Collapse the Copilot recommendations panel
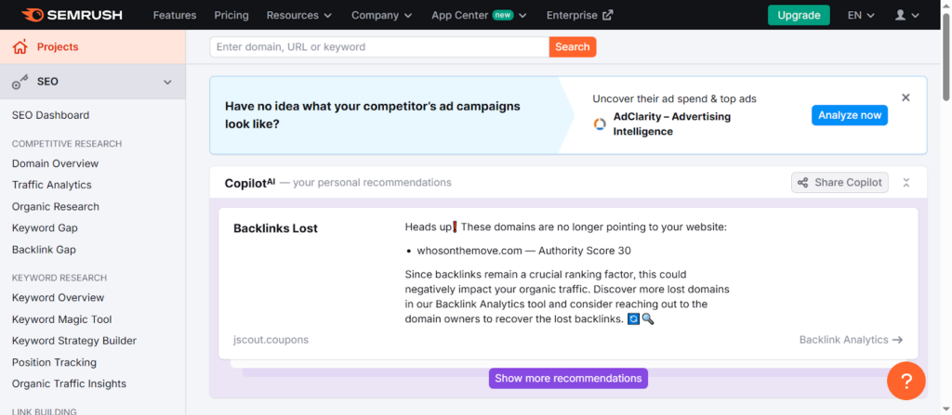The height and width of the screenshot is (415, 952). click(x=906, y=183)
